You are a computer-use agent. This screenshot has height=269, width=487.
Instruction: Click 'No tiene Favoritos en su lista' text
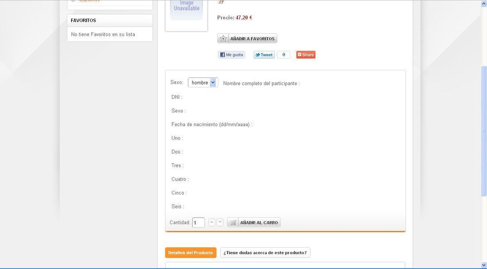pos(103,35)
